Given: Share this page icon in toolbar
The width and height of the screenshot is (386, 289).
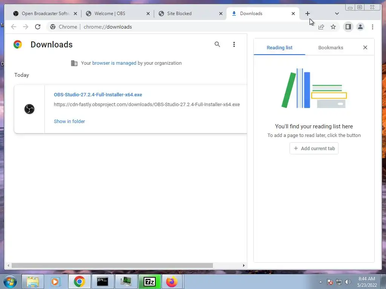Looking at the screenshot, I should point(321,27).
